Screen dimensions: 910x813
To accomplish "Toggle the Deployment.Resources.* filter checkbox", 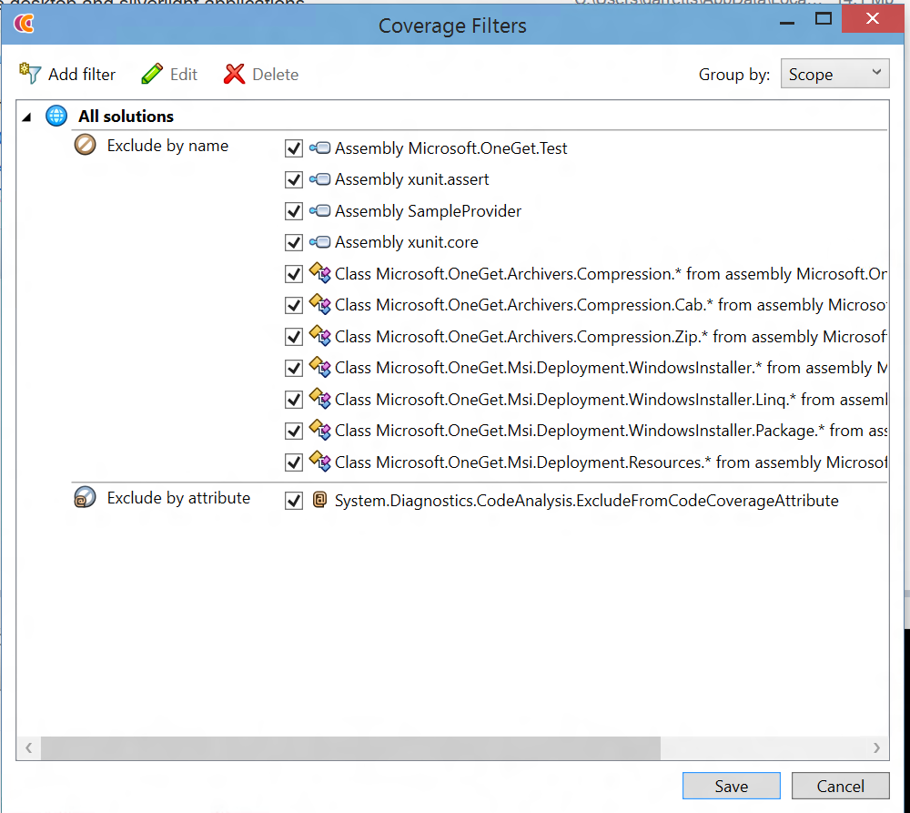I will tap(294, 462).
